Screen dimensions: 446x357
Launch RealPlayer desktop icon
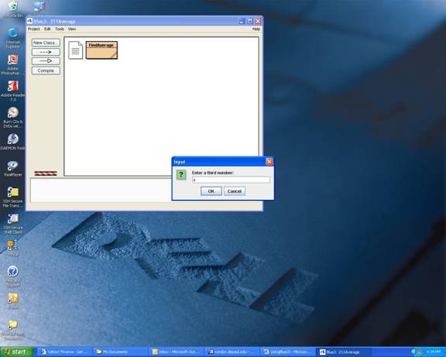pyautogui.click(x=13, y=169)
